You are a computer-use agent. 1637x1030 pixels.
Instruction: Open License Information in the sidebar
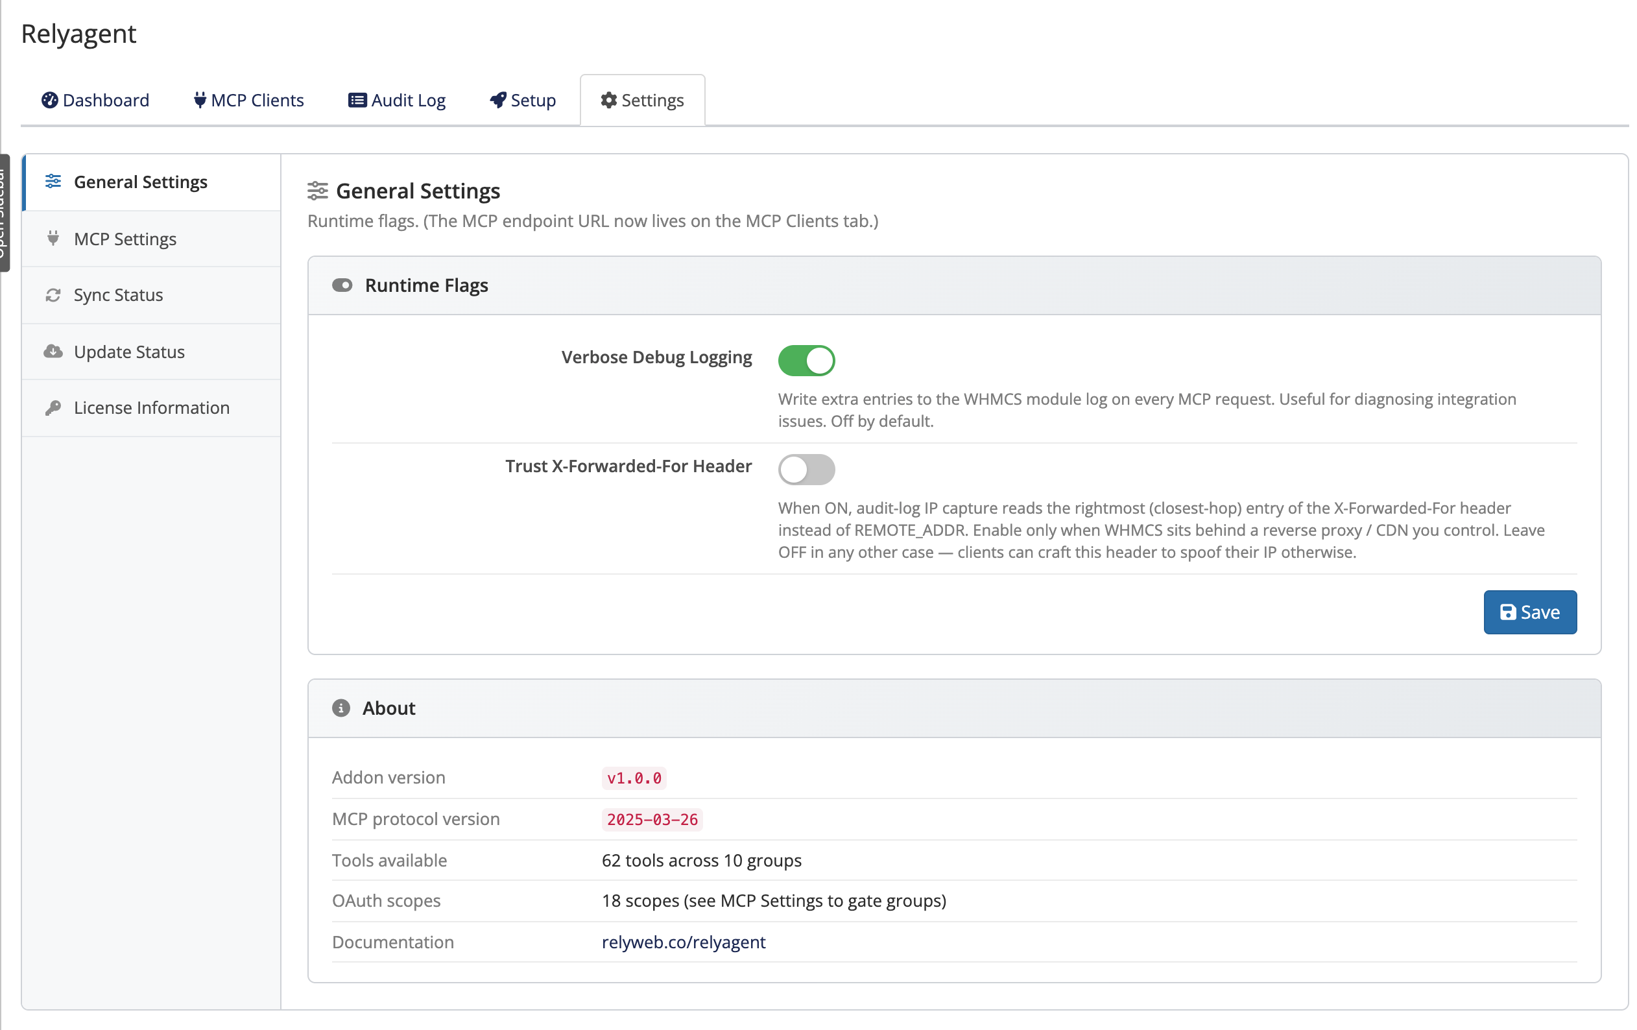coord(152,408)
